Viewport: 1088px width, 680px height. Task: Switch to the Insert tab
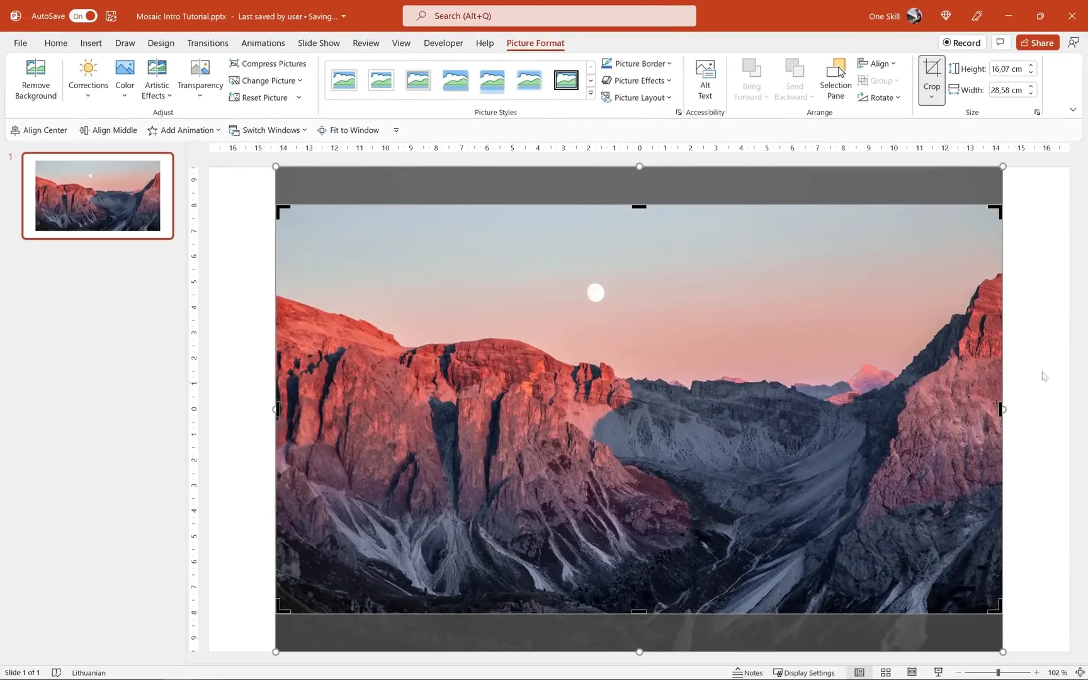[91, 43]
